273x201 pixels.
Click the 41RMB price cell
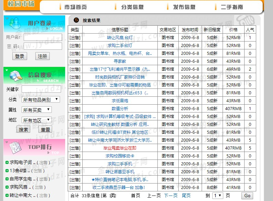[233, 188]
